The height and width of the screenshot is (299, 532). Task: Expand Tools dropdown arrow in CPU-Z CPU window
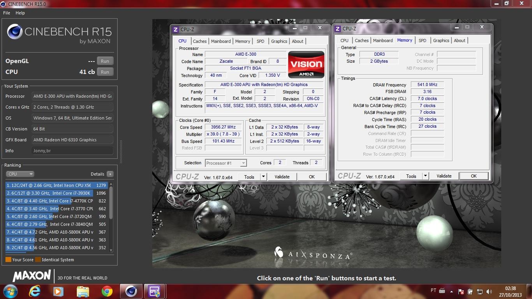click(x=264, y=177)
